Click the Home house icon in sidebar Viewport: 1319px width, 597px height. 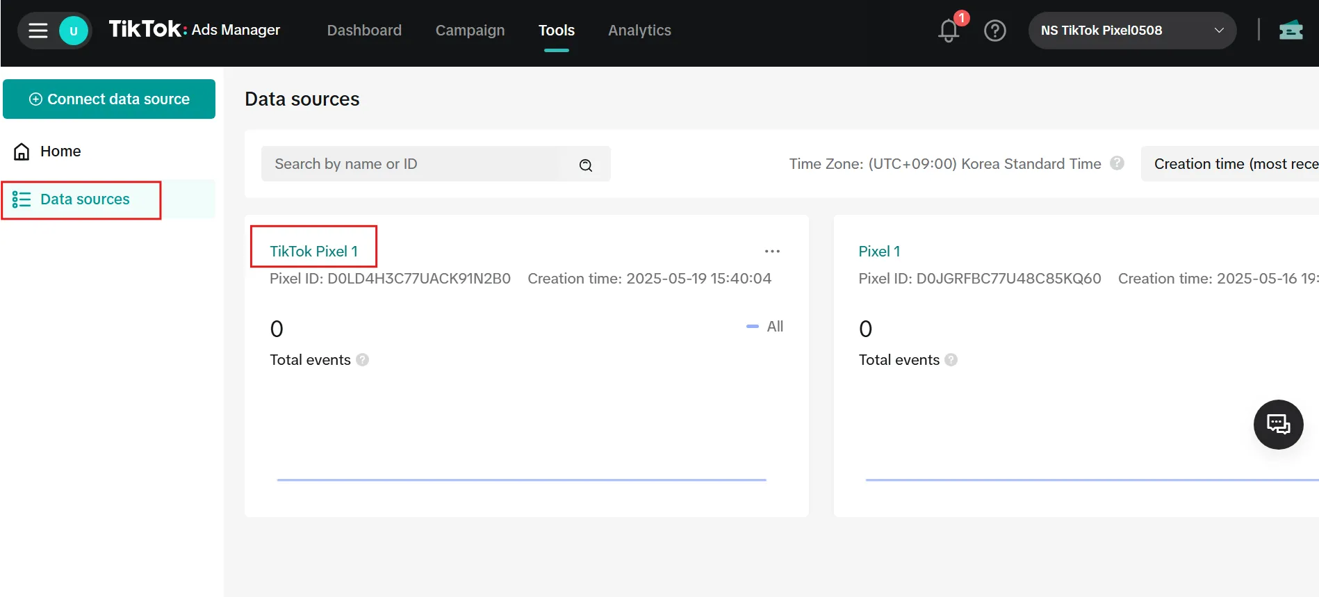pyautogui.click(x=22, y=152)
